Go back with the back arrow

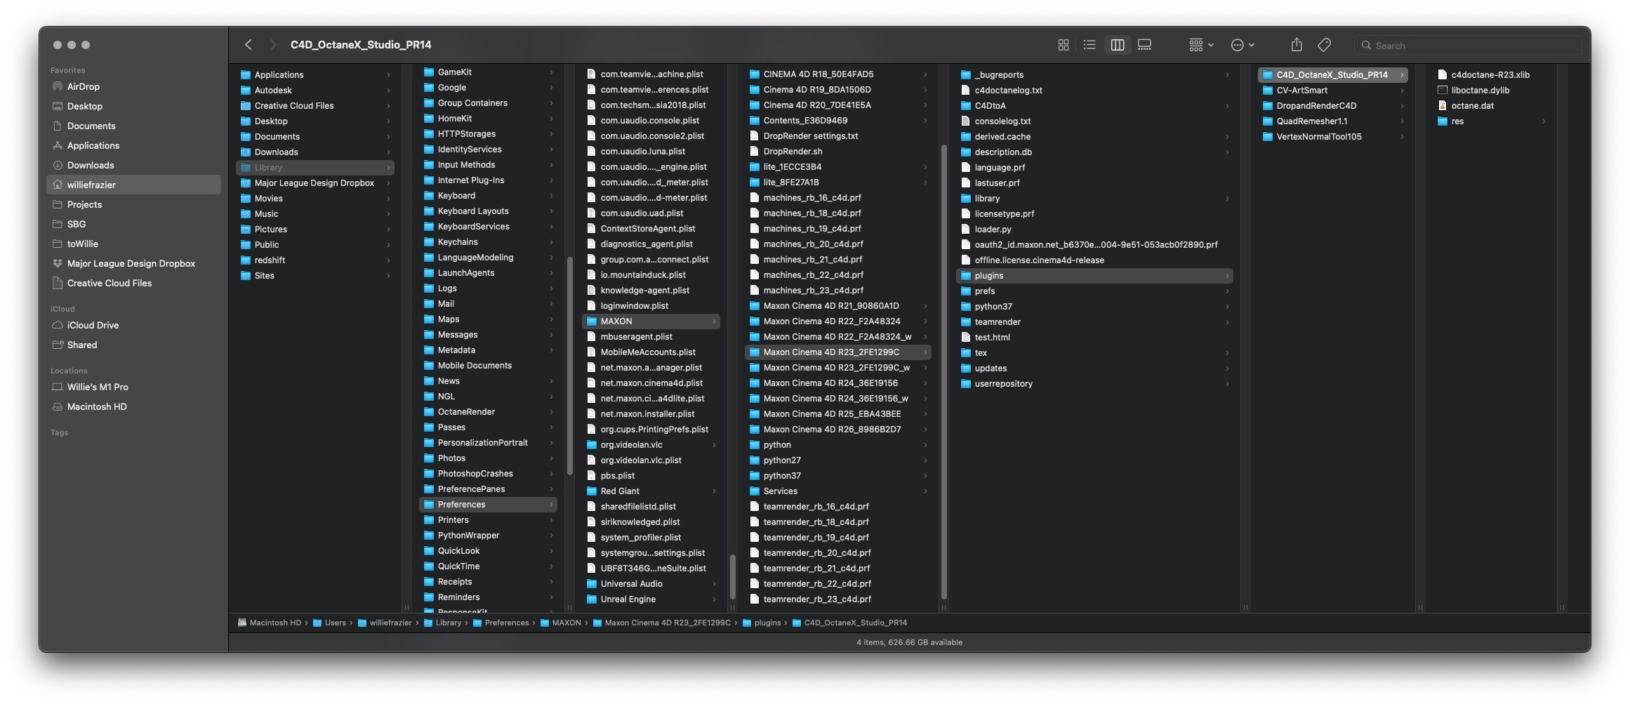tap(249, 45)
